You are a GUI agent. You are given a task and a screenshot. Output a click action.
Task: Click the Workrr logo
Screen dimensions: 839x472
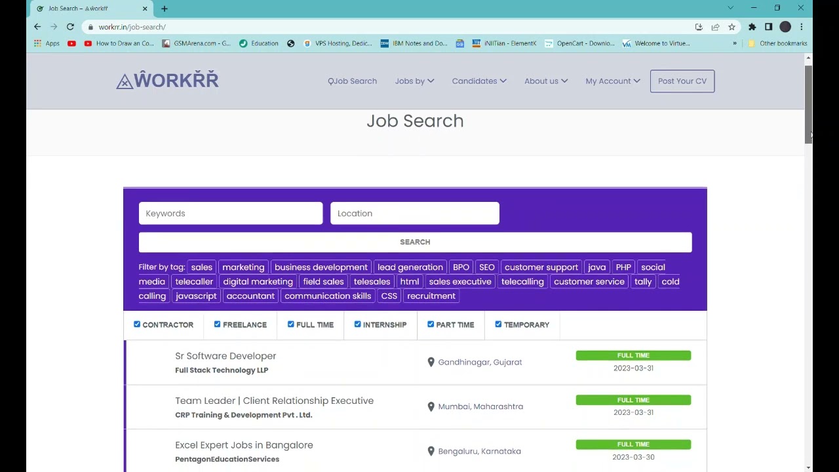click(167, 81)
